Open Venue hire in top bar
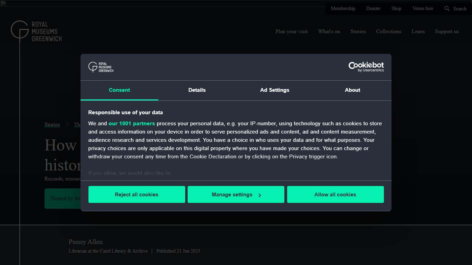 [x=423, y=9]
